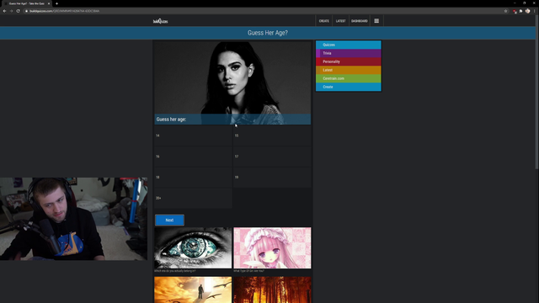Screen dimensions: 539x303
Task: Select the purple Trivia sidebar category
Action: coord(348,53)
